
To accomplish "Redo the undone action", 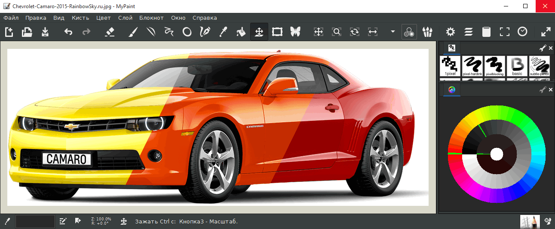I will [86, 32].
